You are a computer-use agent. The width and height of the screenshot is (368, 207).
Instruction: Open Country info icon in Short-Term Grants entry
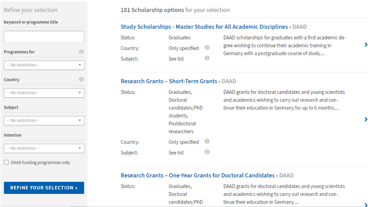point(207,141)
